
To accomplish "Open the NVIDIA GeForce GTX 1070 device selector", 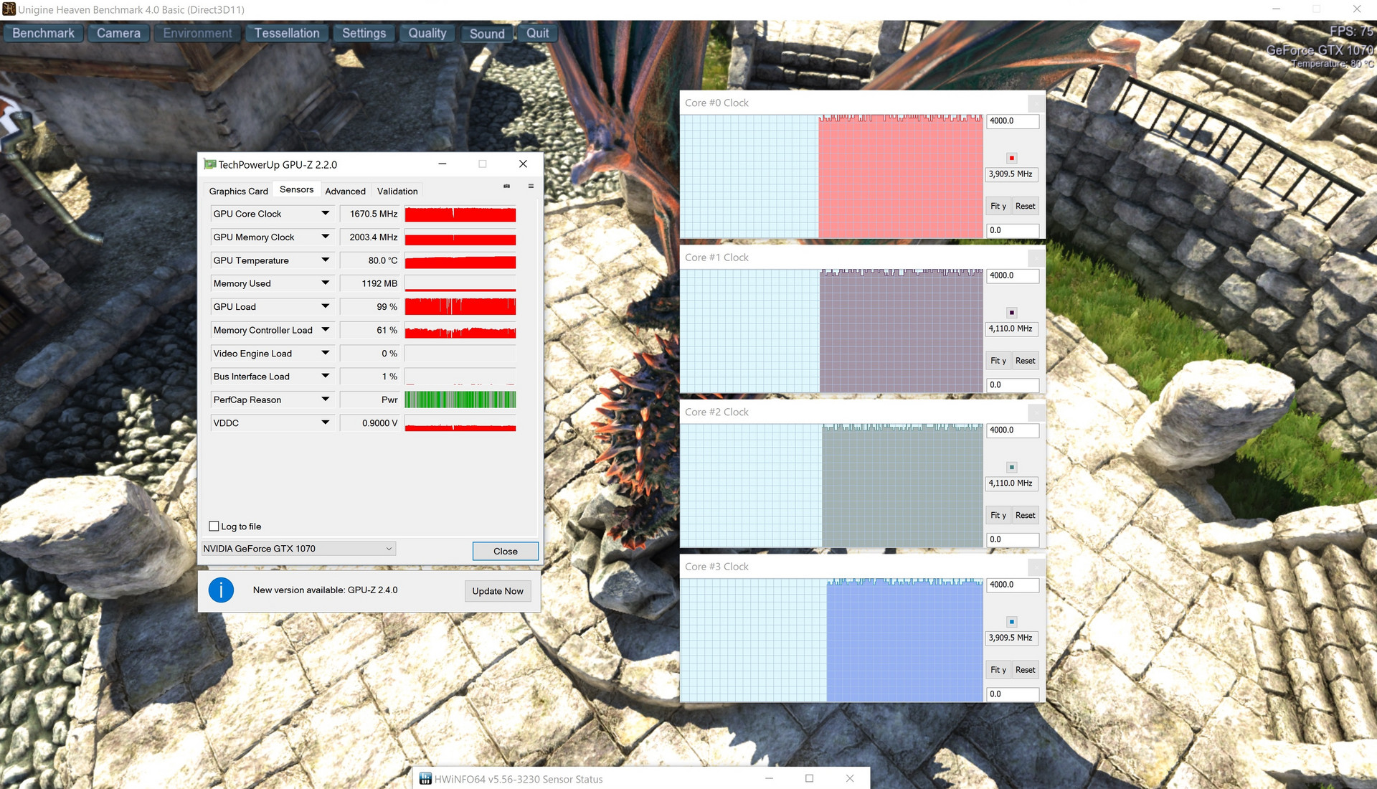I will pyautogui.click(x=389, y=549).
